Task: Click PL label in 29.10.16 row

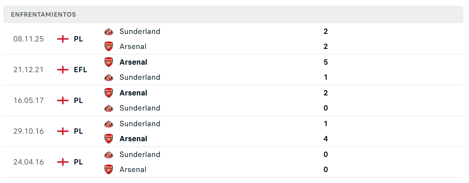Action: tap(79, 131)
